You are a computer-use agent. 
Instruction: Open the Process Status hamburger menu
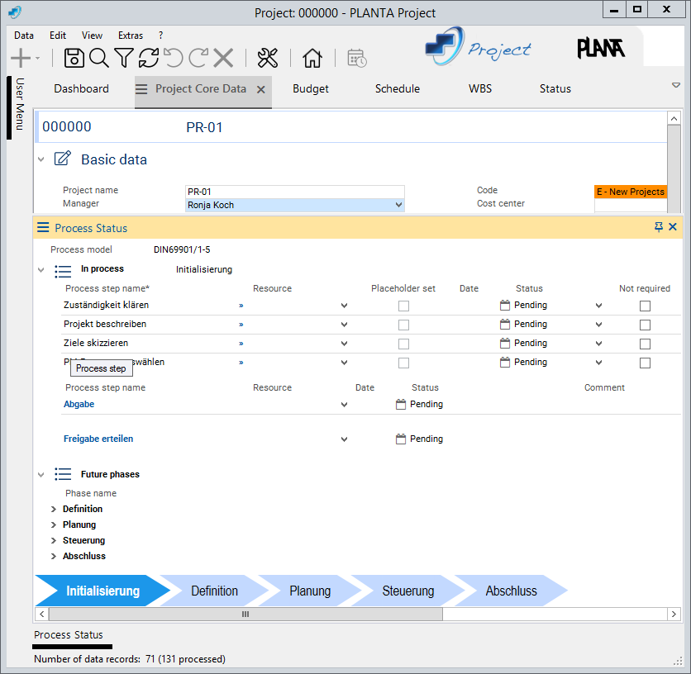43,227
